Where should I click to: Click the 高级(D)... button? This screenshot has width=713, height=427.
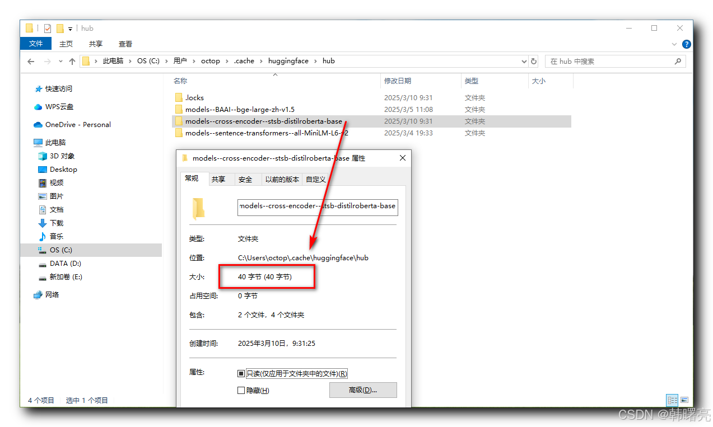(x=362, y=390)
